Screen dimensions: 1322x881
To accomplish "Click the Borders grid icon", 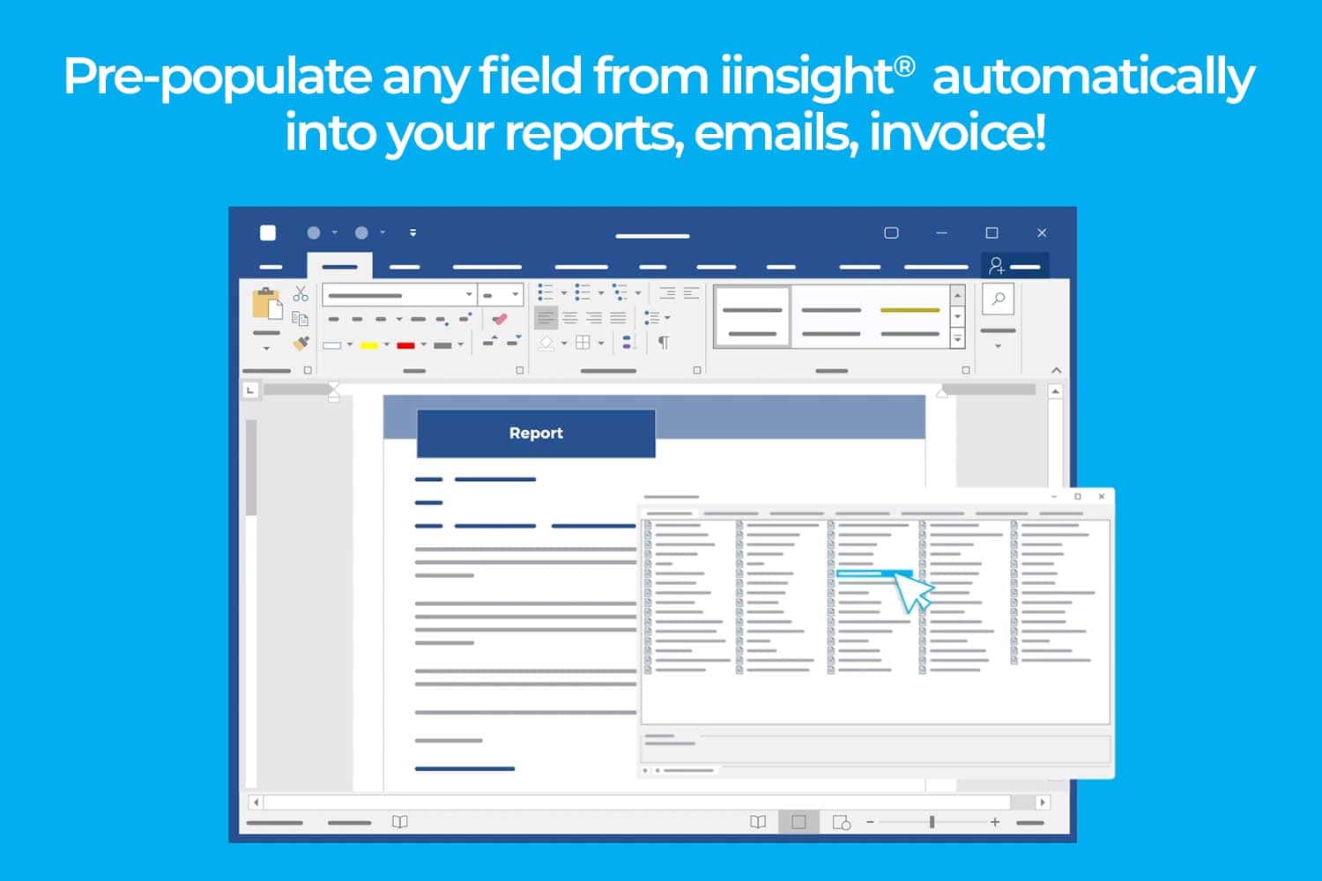I will [x=583, y=343].
